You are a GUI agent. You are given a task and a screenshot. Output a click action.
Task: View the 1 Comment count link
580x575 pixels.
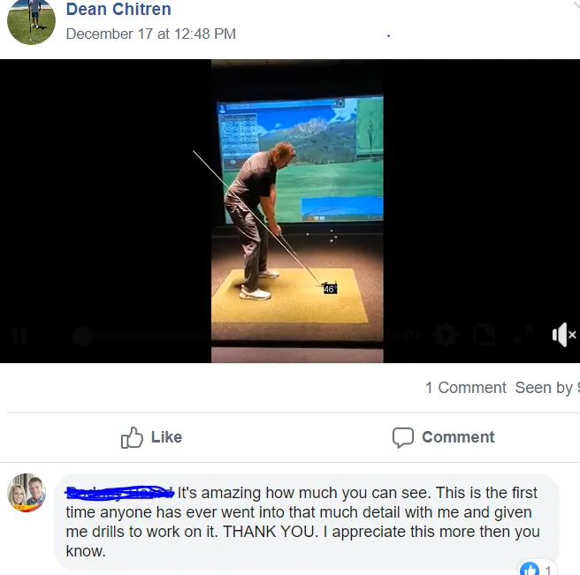[465, 388]
